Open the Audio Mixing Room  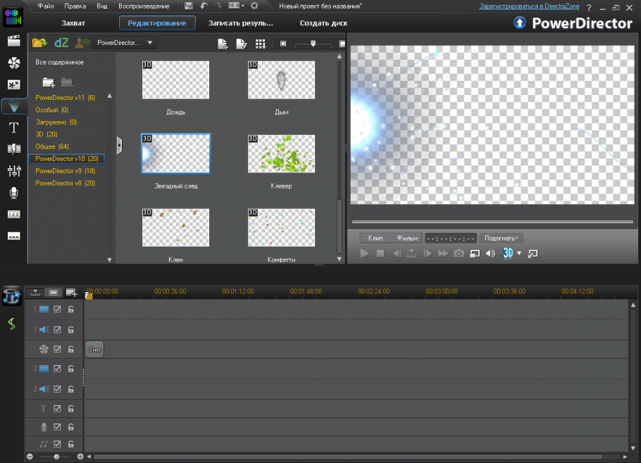click(x=13, y=171)
